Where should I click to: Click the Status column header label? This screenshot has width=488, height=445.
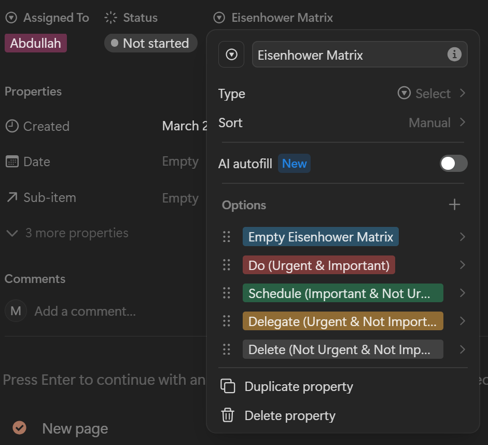tap(141, 18)
